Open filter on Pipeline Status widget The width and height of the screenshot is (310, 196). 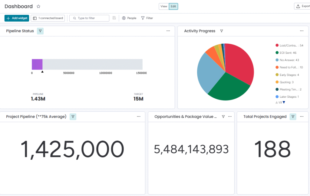(x=40, y=31)
